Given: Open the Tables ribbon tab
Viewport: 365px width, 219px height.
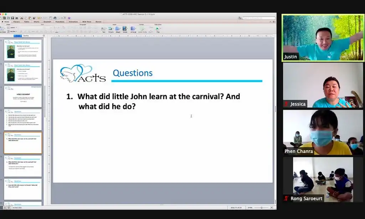Looking at the screenshot, I should click(27, 22).
